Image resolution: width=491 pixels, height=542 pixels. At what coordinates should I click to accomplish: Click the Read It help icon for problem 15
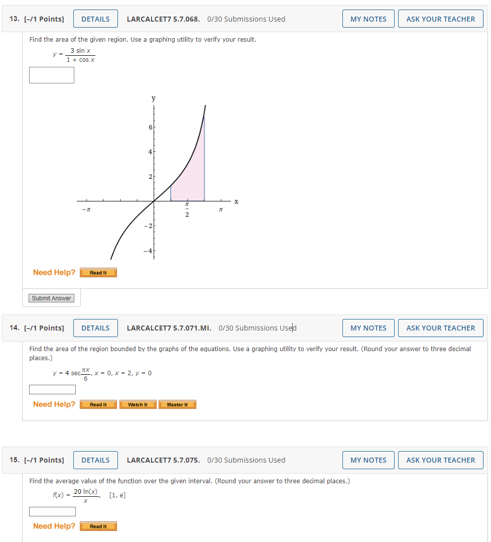[98, 526]
